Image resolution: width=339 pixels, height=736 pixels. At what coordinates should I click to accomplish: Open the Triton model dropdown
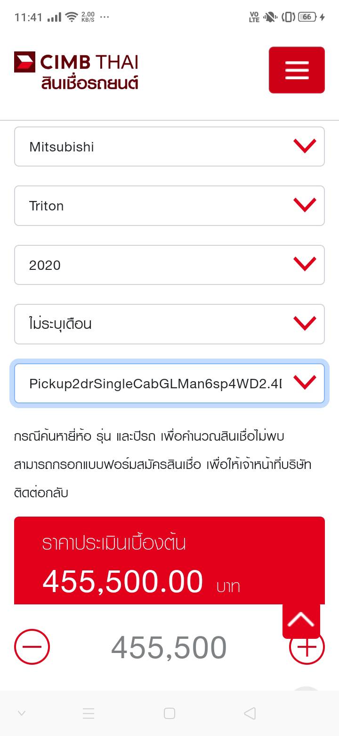tap(169, 206)
